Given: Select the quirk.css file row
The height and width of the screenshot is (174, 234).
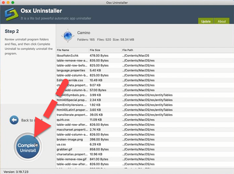Looking at the screenshot, I should pos(145,120).
